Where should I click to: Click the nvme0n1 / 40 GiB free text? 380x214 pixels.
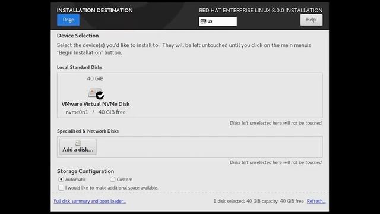[96, 112]
